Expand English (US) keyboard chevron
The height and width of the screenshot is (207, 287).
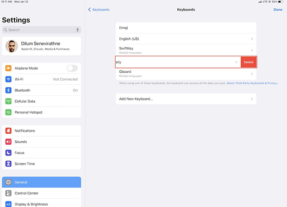[x=252, y=39]
